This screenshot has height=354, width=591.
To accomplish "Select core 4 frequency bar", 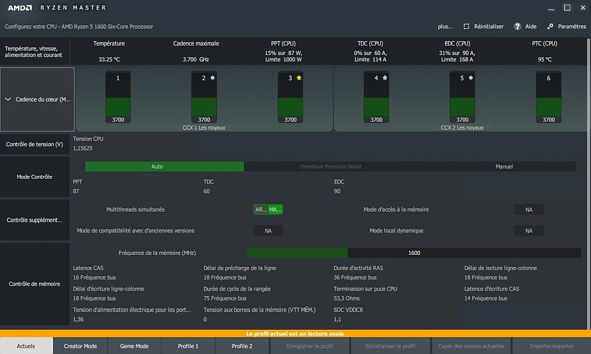I will (376, 97).
